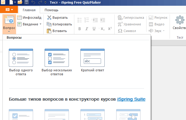Click the checkbox question type thumbnail
Image resolution: width=186 pixels, height=120 pixels.
point(21,115)
